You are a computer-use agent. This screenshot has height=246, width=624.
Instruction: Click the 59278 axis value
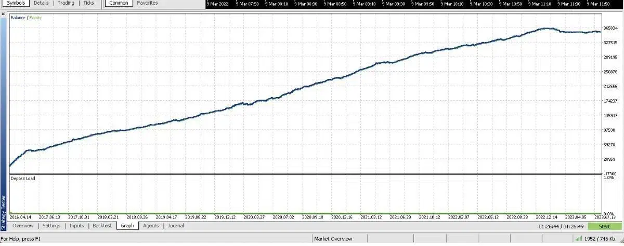point(608,144)
